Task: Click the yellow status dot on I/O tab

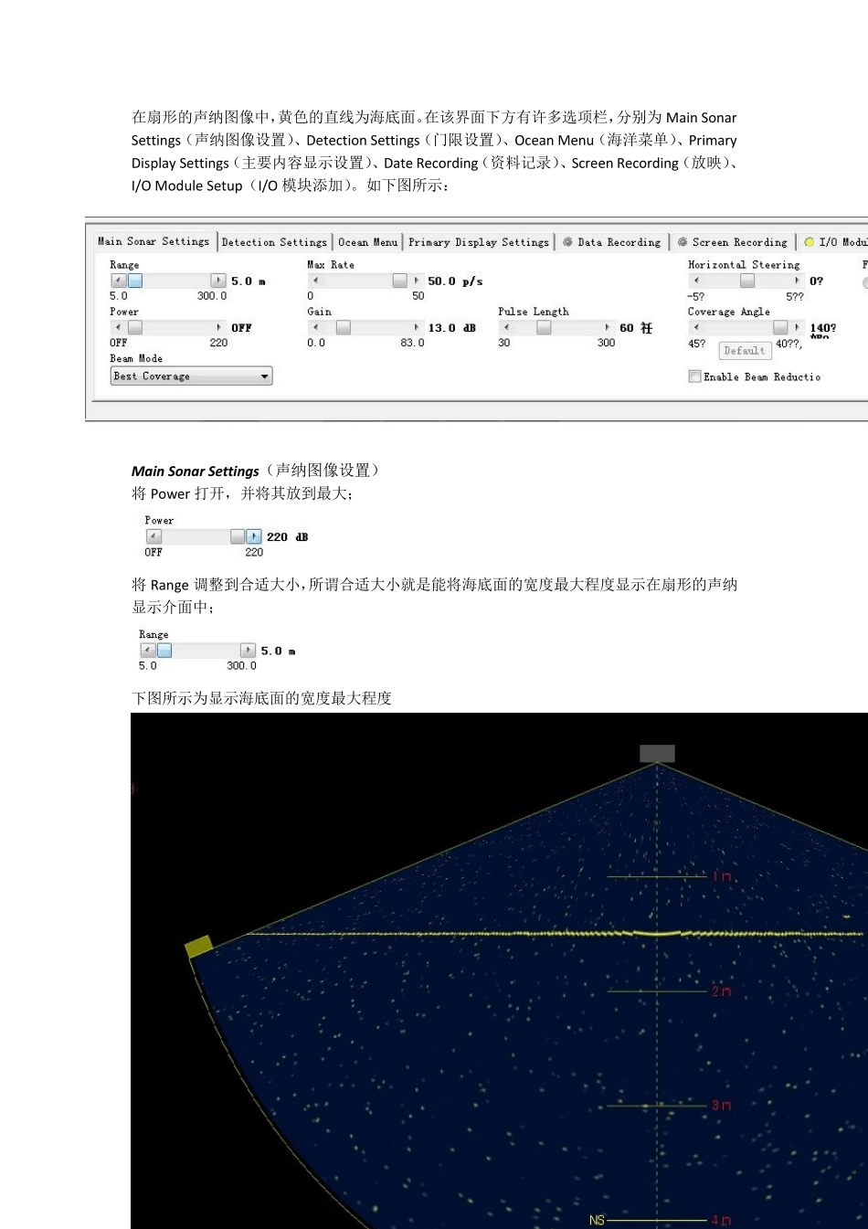Action: pos(809,242)
